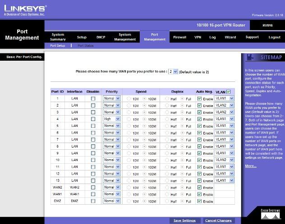Click Logout in the navigation bar
Screen dimensions: 285x224
click(x=274, y=37)
